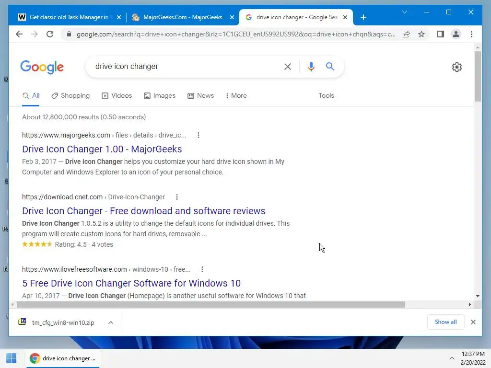This screenshot has width=491, height=368.
Task: Open a new tab with the plus button
Action: point(363,17)
